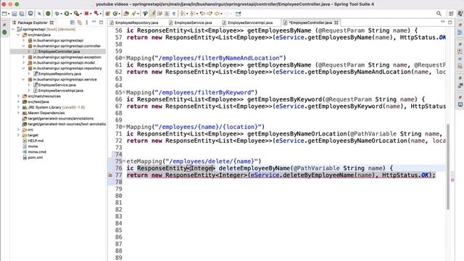The height and width of the screenshot is (261, 464).
Task: Maximize the Package Explorer view
Action: point(101,22)
